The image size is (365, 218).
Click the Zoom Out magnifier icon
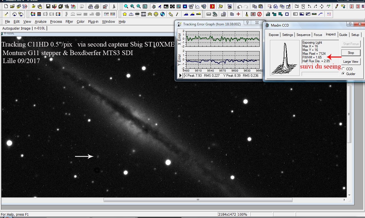pos(139,6)
